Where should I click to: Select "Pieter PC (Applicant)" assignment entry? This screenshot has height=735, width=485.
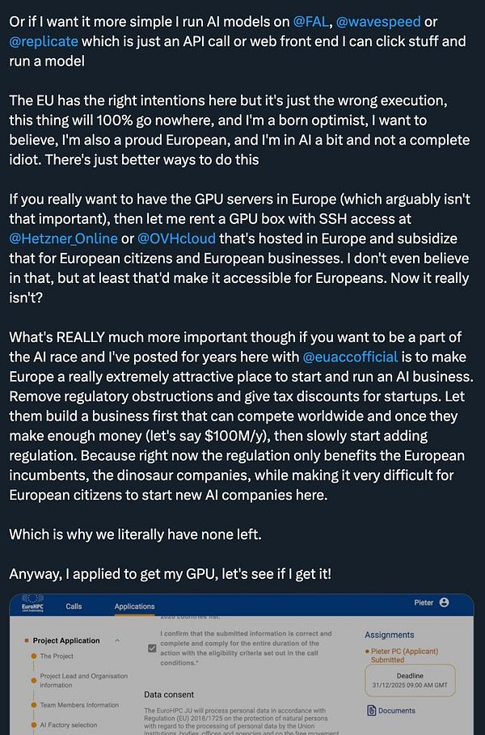(404, 651)
